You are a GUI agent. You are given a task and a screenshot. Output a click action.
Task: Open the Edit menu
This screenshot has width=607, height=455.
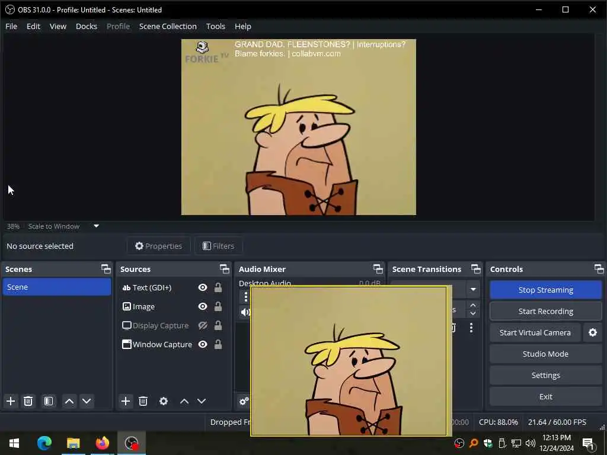coord(33,26)
